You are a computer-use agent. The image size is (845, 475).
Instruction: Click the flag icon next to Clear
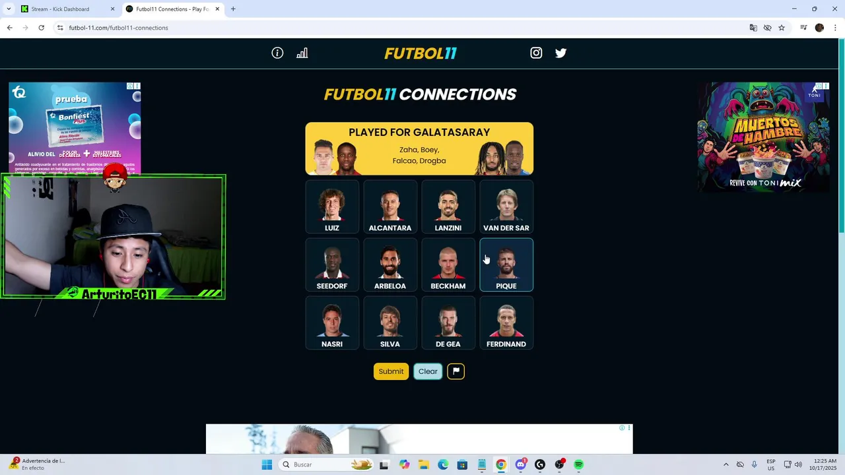456,371
